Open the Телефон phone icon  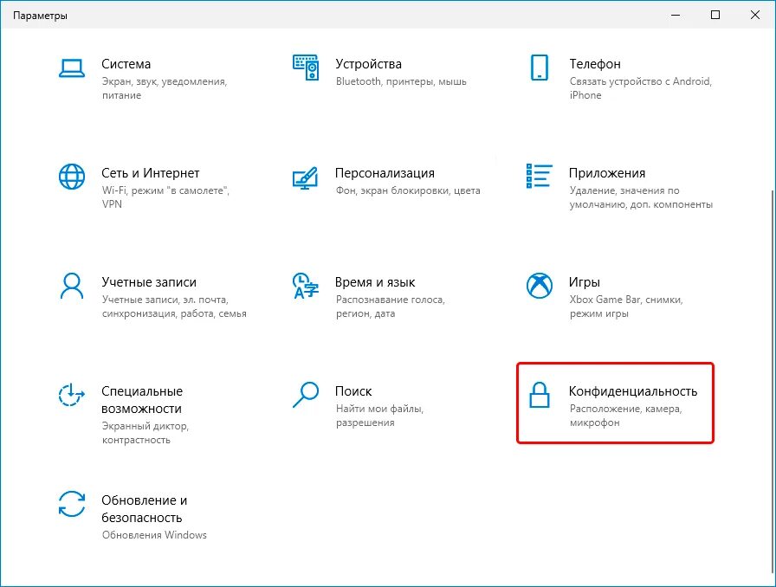(539, 68)
